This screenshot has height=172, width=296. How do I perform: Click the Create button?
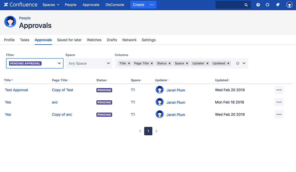(x=138, y=5)
